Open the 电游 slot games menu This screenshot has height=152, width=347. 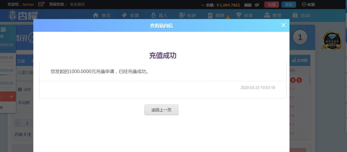pyautogui.click(x=188, y=15)
